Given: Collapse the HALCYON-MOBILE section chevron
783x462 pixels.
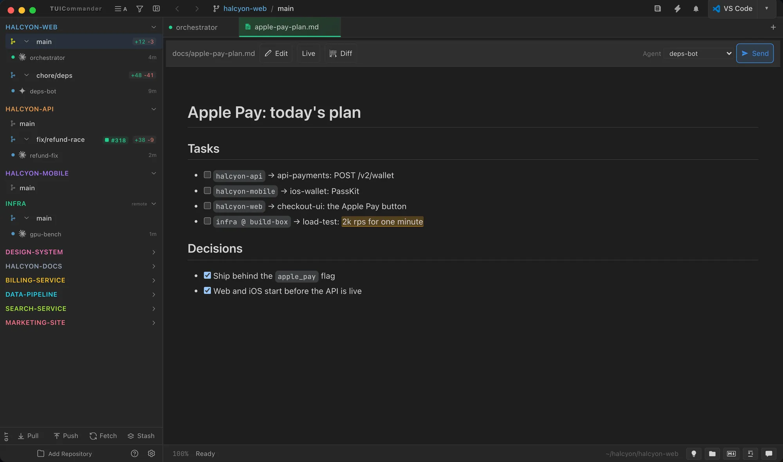Looking at the screenshot, I should pos(153,173).
